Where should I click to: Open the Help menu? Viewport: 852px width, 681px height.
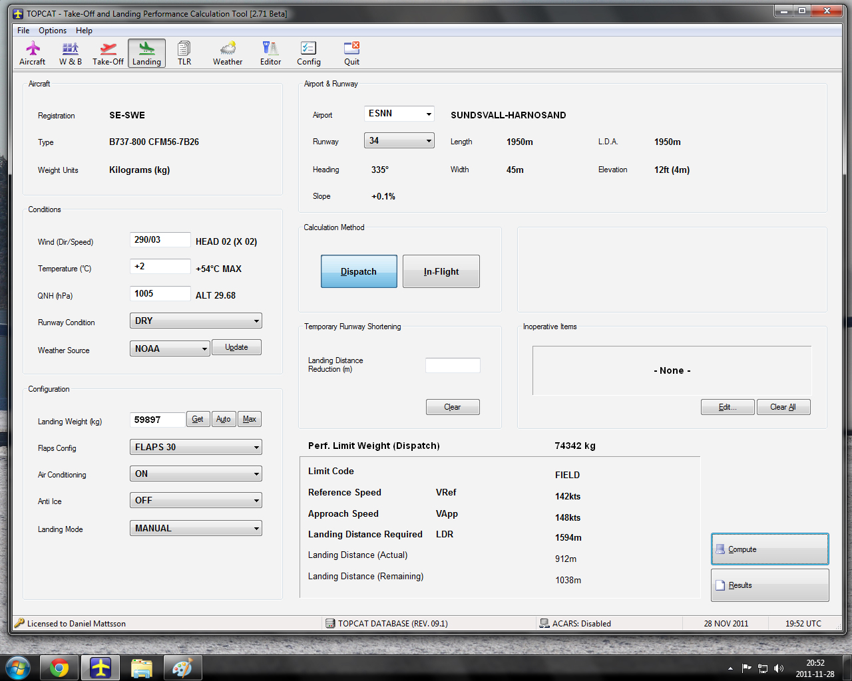[84, 31]
